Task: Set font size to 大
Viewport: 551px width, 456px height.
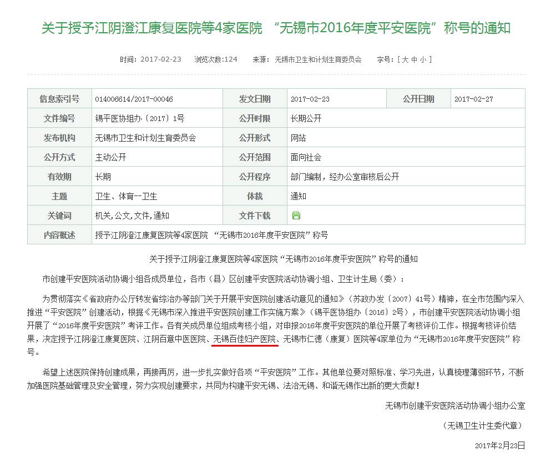Action: (405, 59)
